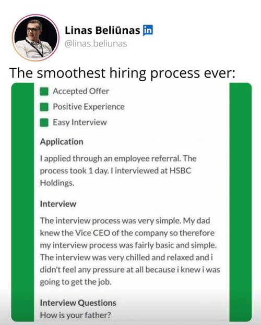261x325 pixels.
Task: Click the green Accepted Offer square
Action: pyautogui.click(x=44, y=92)
